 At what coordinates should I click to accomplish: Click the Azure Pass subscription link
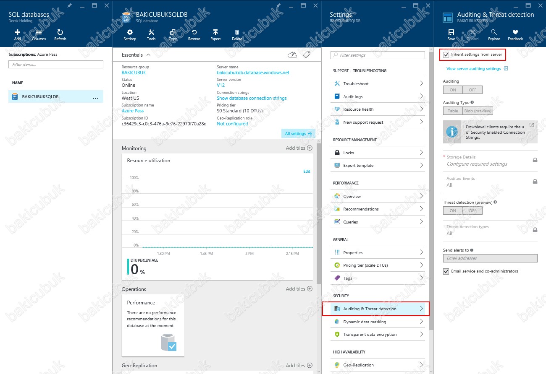coord(132,111)
